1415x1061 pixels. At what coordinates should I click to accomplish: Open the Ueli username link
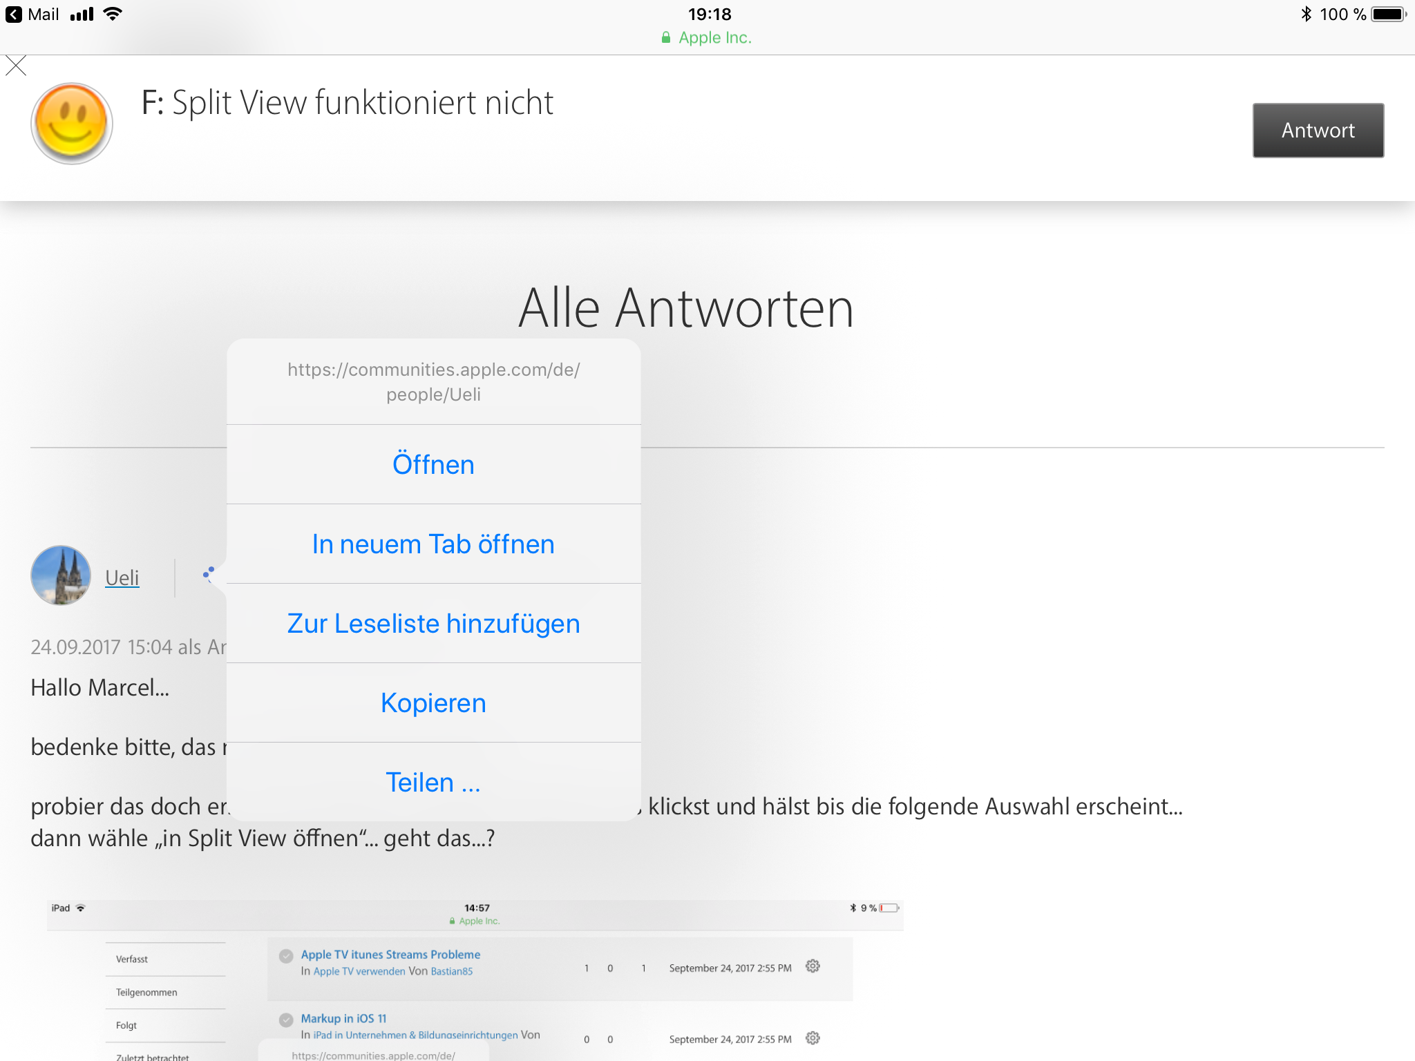pyautogui.click(x=122, y=577)
